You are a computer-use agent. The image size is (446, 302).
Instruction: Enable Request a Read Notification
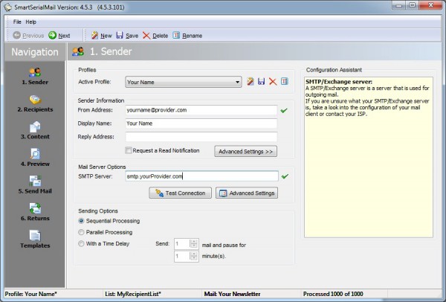[129, 150]
